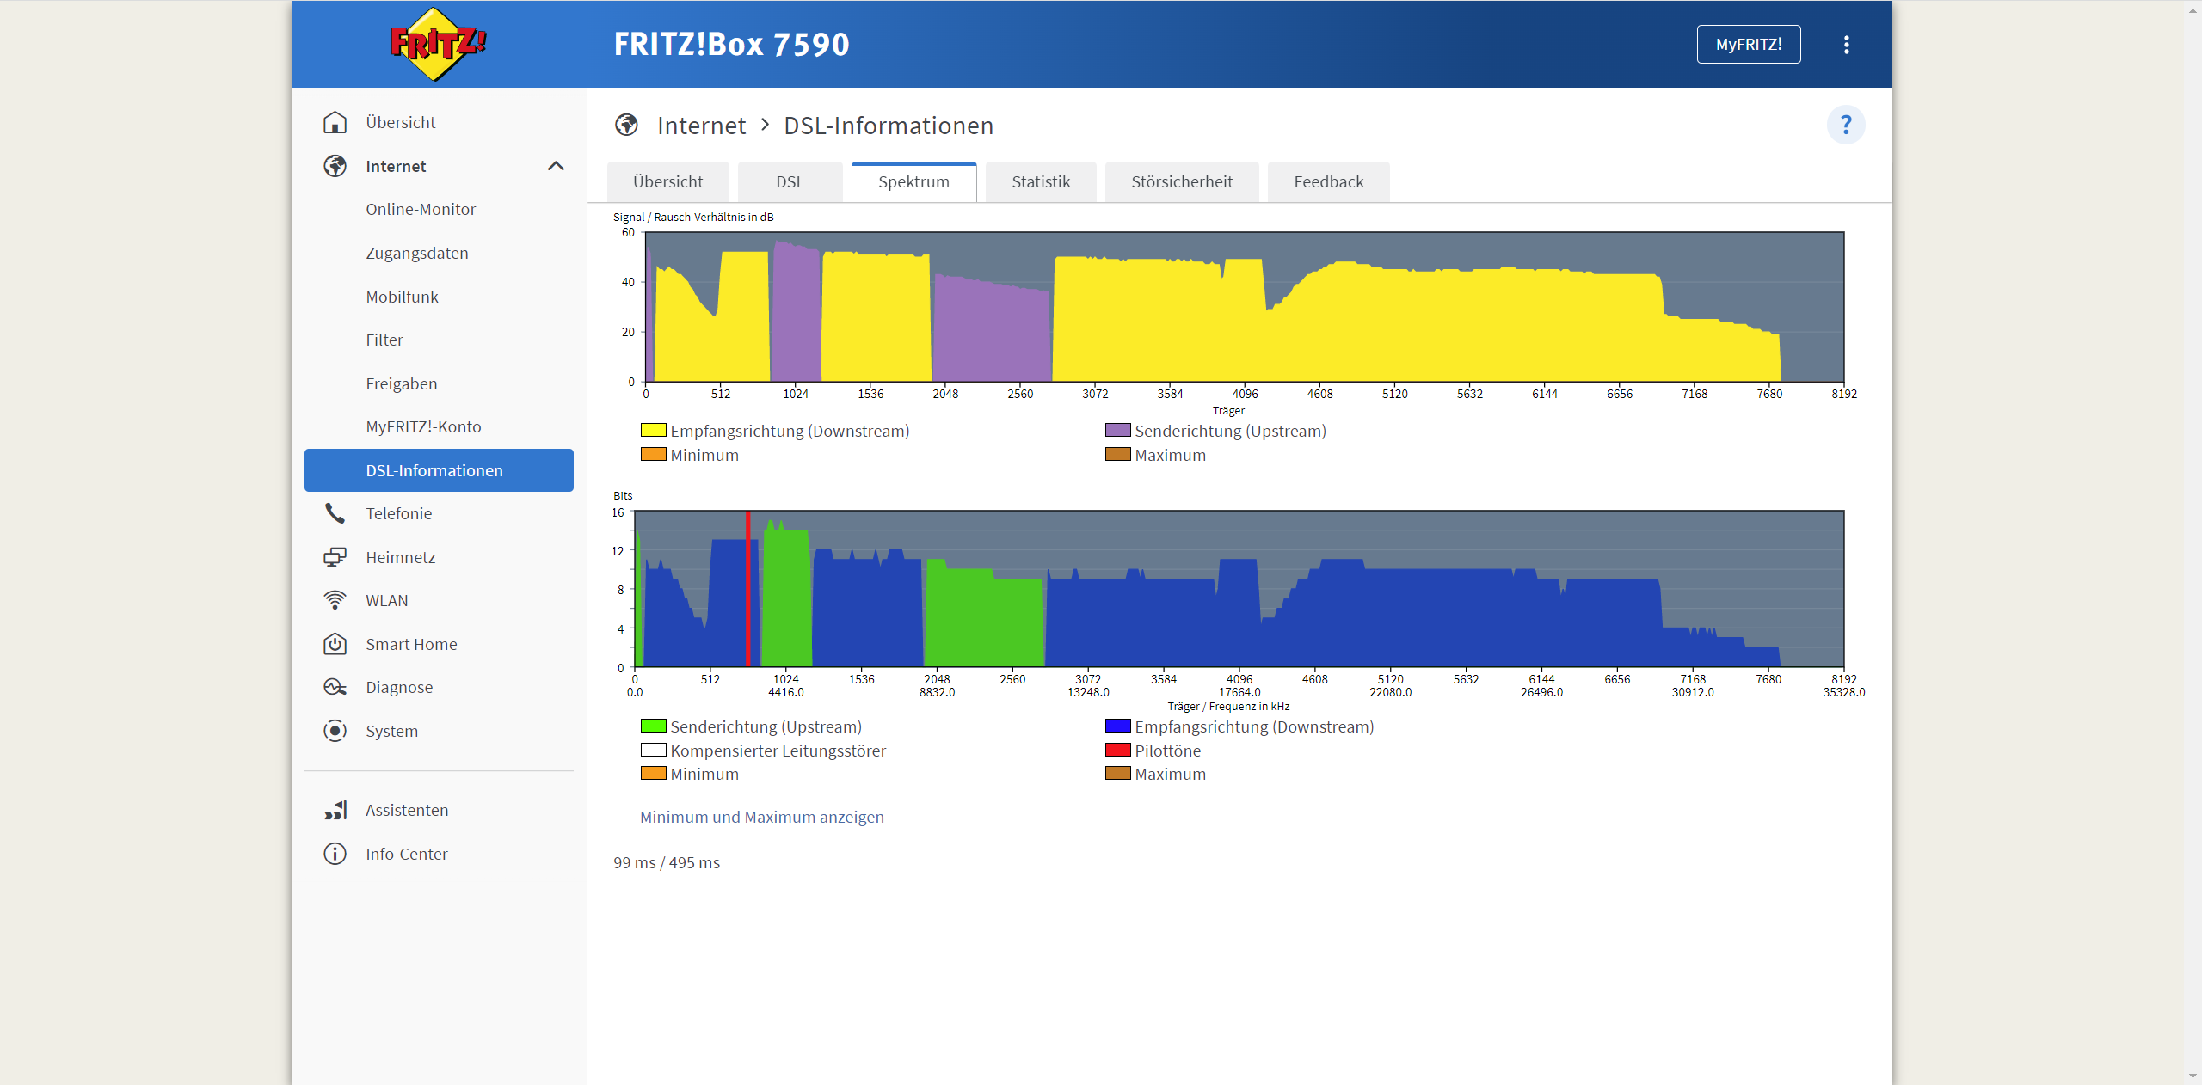
Task: Open the Störsicherheit tab
Action: [x=1182, y=181]
